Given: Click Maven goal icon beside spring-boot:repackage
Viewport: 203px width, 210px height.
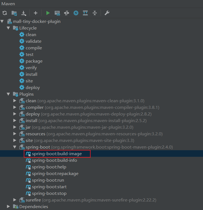Looking at the screenshot, I should pos(28,174).
